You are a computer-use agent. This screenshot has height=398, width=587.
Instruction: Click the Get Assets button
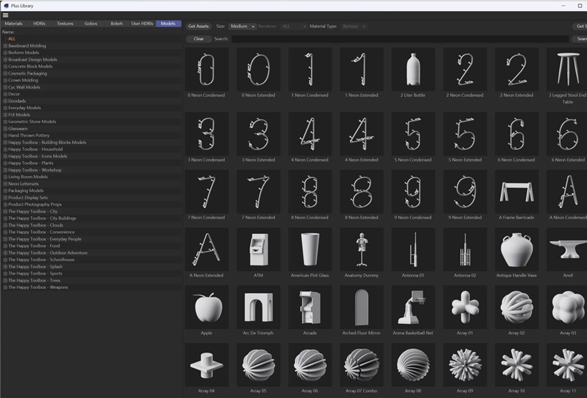click(198, 27)
